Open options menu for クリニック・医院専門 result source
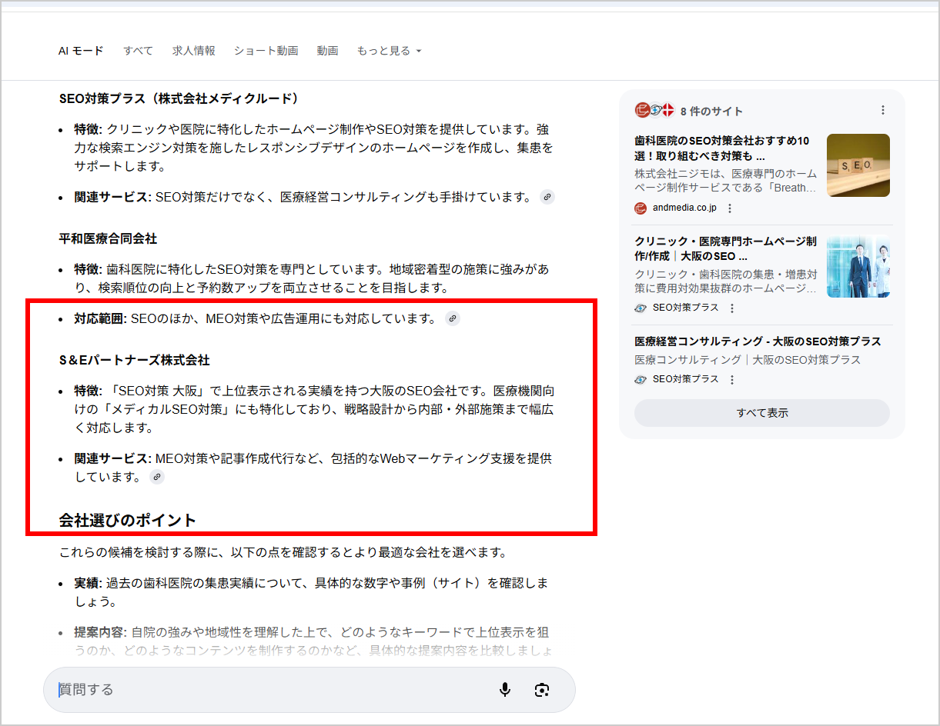This screenshot has height=726, width=940. point(731,308)
